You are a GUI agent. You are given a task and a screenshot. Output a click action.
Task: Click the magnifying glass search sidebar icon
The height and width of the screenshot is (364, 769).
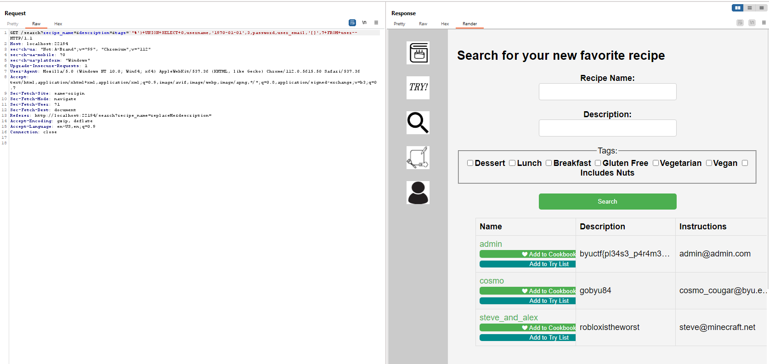coord(418,123)
